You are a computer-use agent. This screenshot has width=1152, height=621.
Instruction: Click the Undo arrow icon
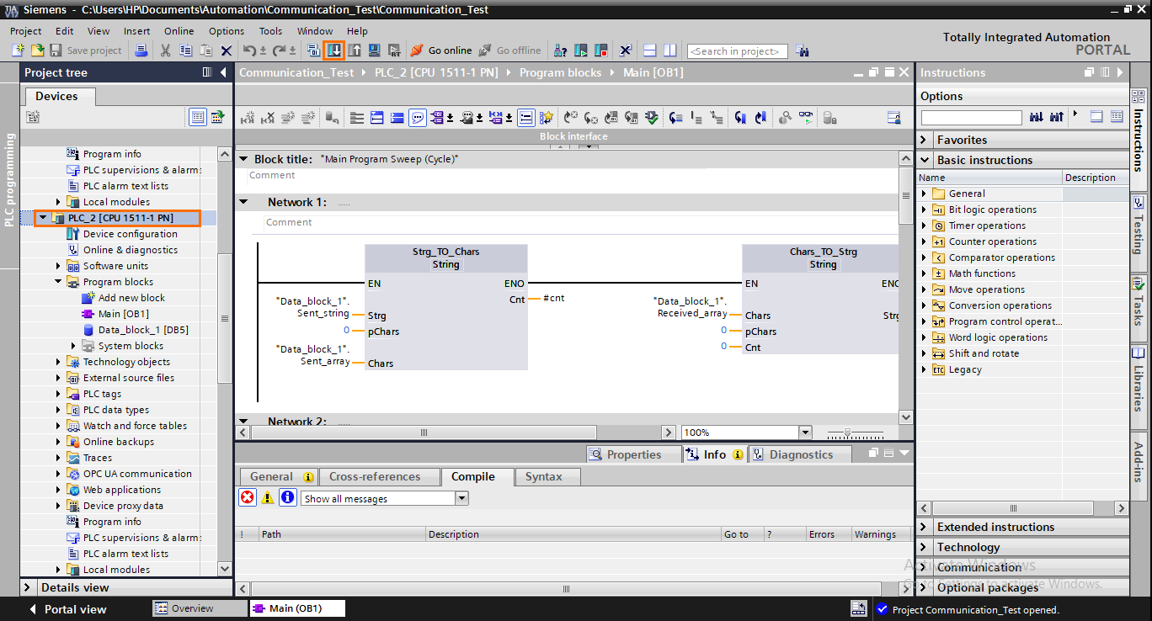[x=248, y=50]
